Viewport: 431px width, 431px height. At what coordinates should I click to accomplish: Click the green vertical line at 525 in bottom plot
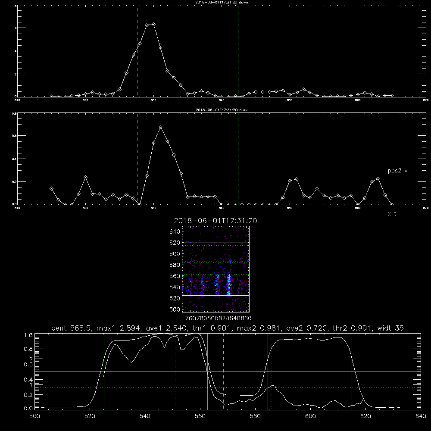[104, 371]
